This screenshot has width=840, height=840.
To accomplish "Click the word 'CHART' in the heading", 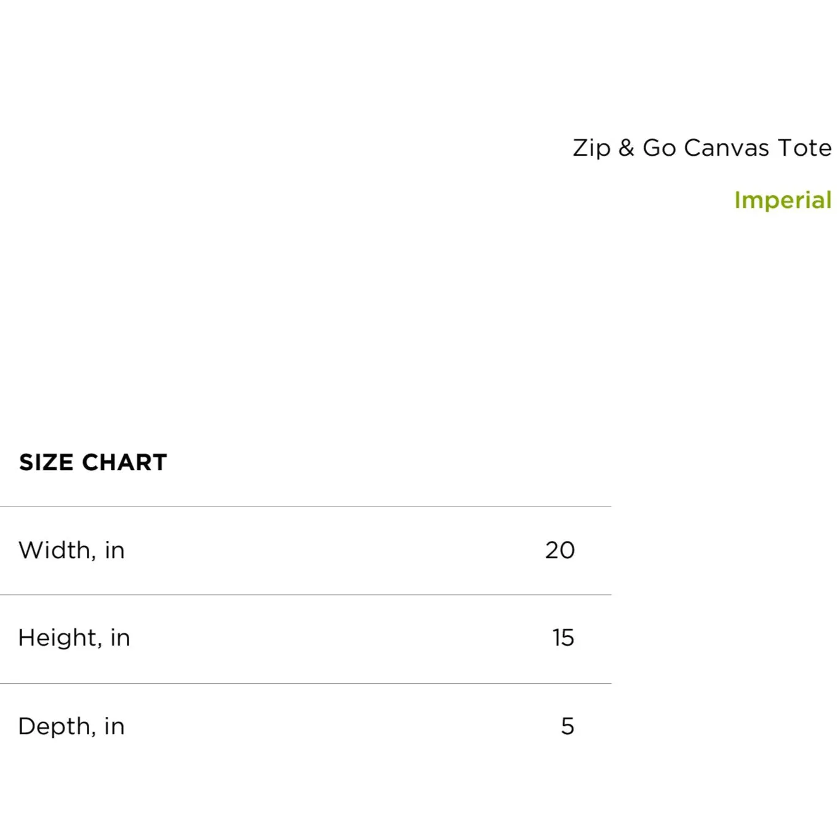I will pyautogui.click(x=124, y=462).
